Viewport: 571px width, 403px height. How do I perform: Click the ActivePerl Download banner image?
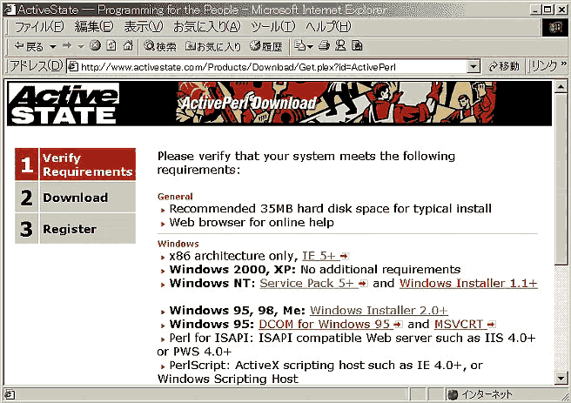336,103
